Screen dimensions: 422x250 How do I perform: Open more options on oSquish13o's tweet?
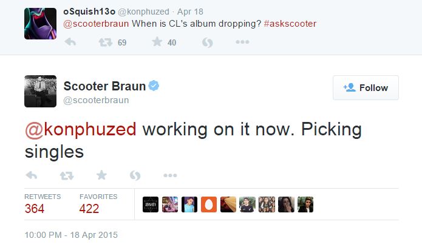pyautogui.click(x=242, y=42)
